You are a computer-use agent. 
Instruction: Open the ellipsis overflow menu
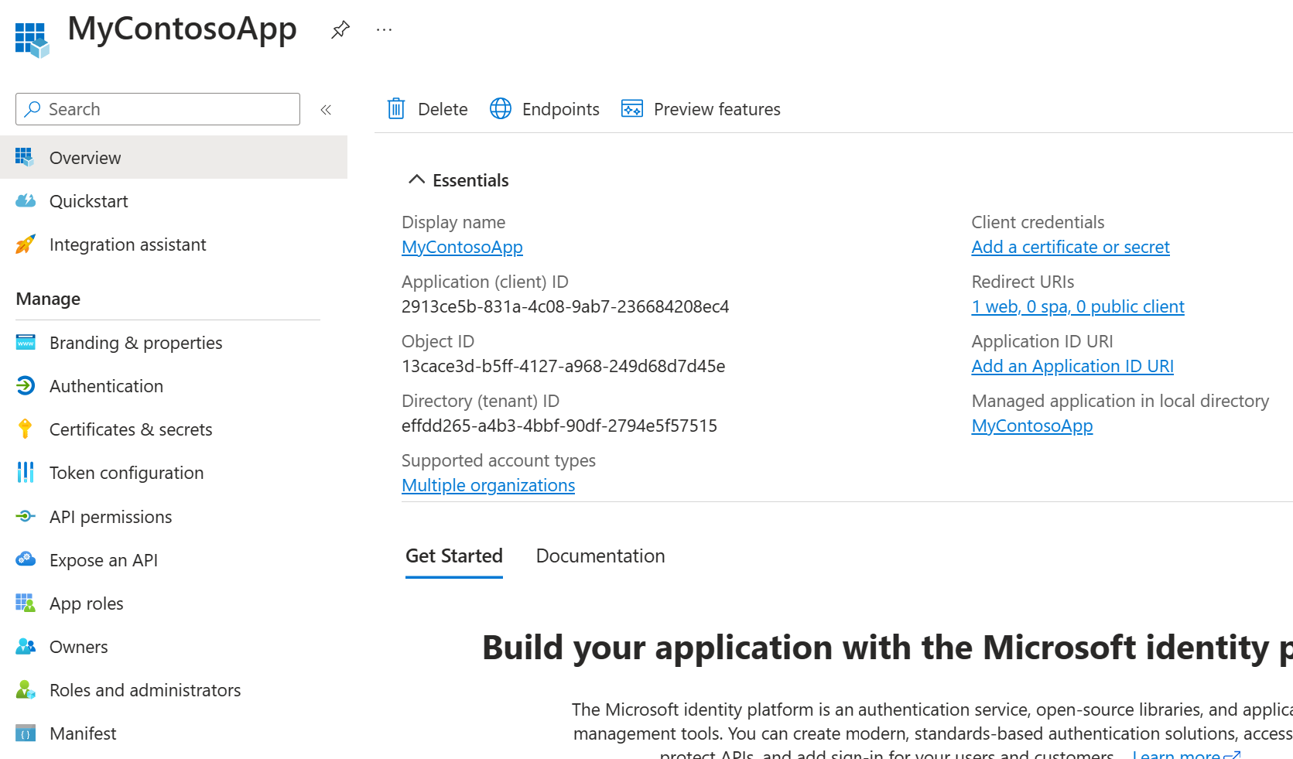[x=384, y=30]
